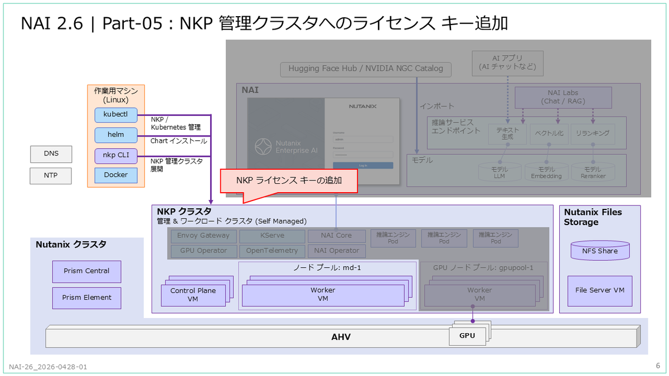Click the インポート label
Screen dimensions: 669x376
tap(437, 106)
